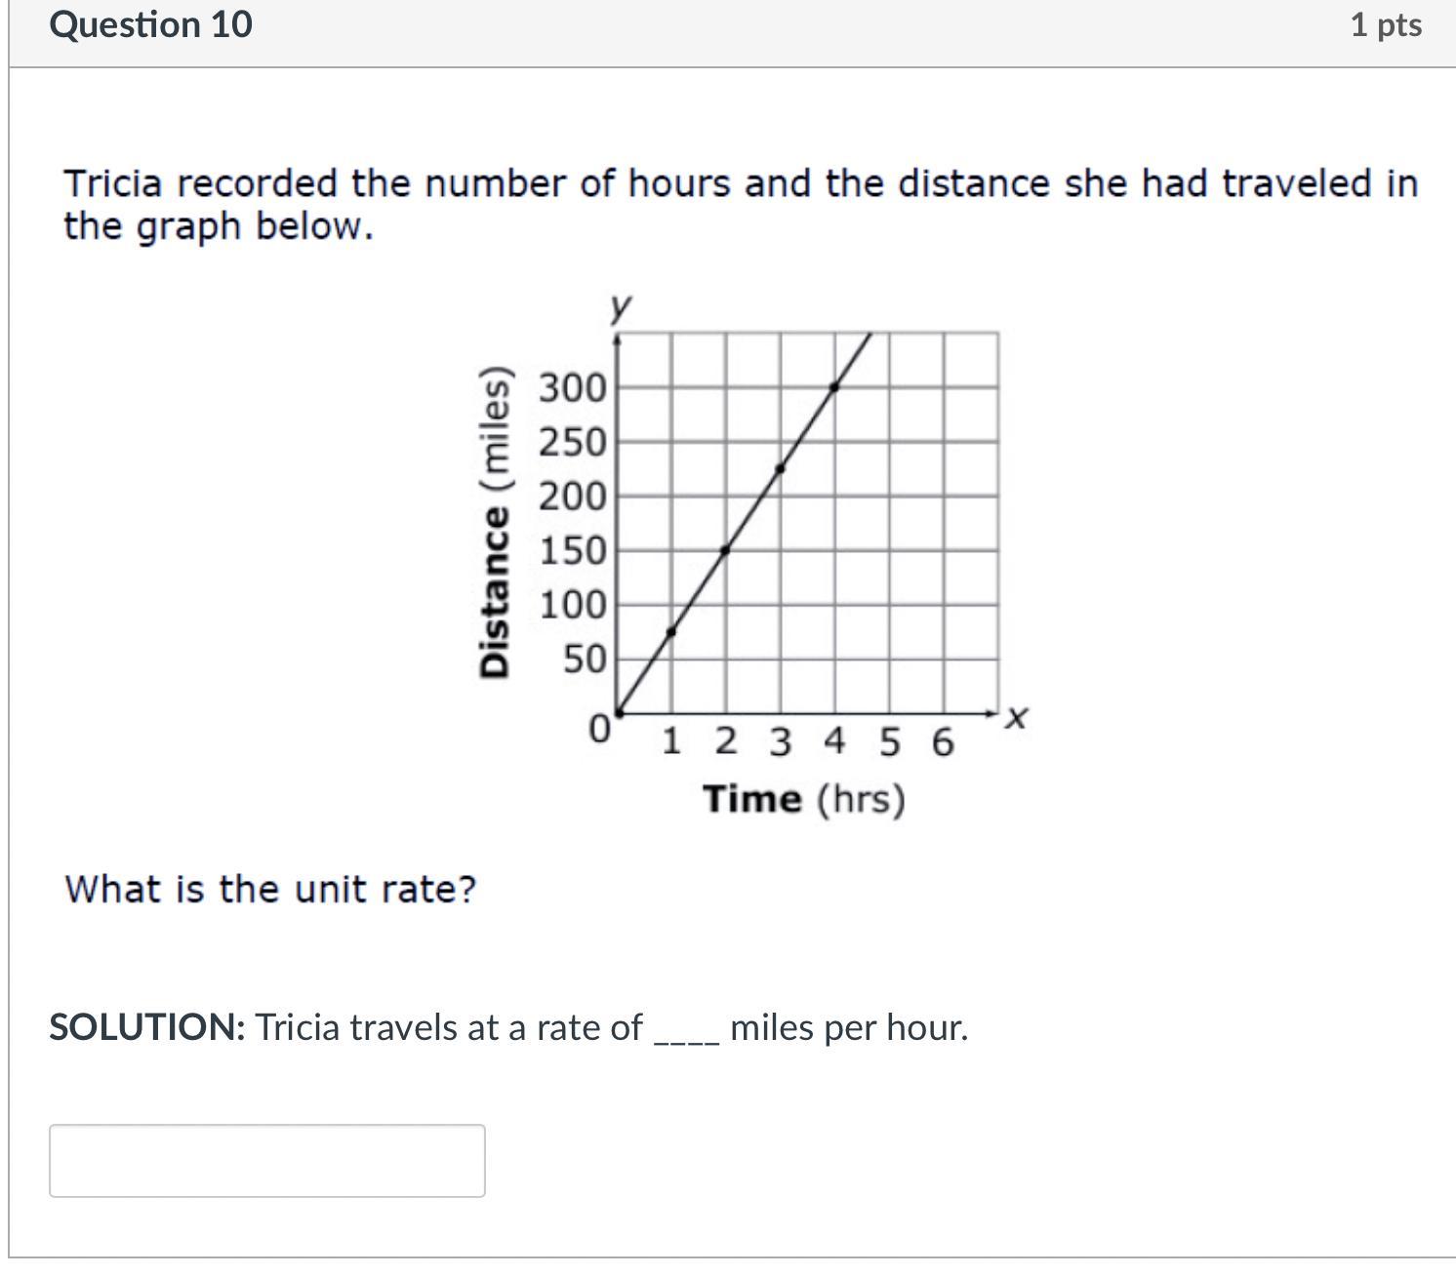Click the "Distance (miles)" axis label

coord(494,522)
